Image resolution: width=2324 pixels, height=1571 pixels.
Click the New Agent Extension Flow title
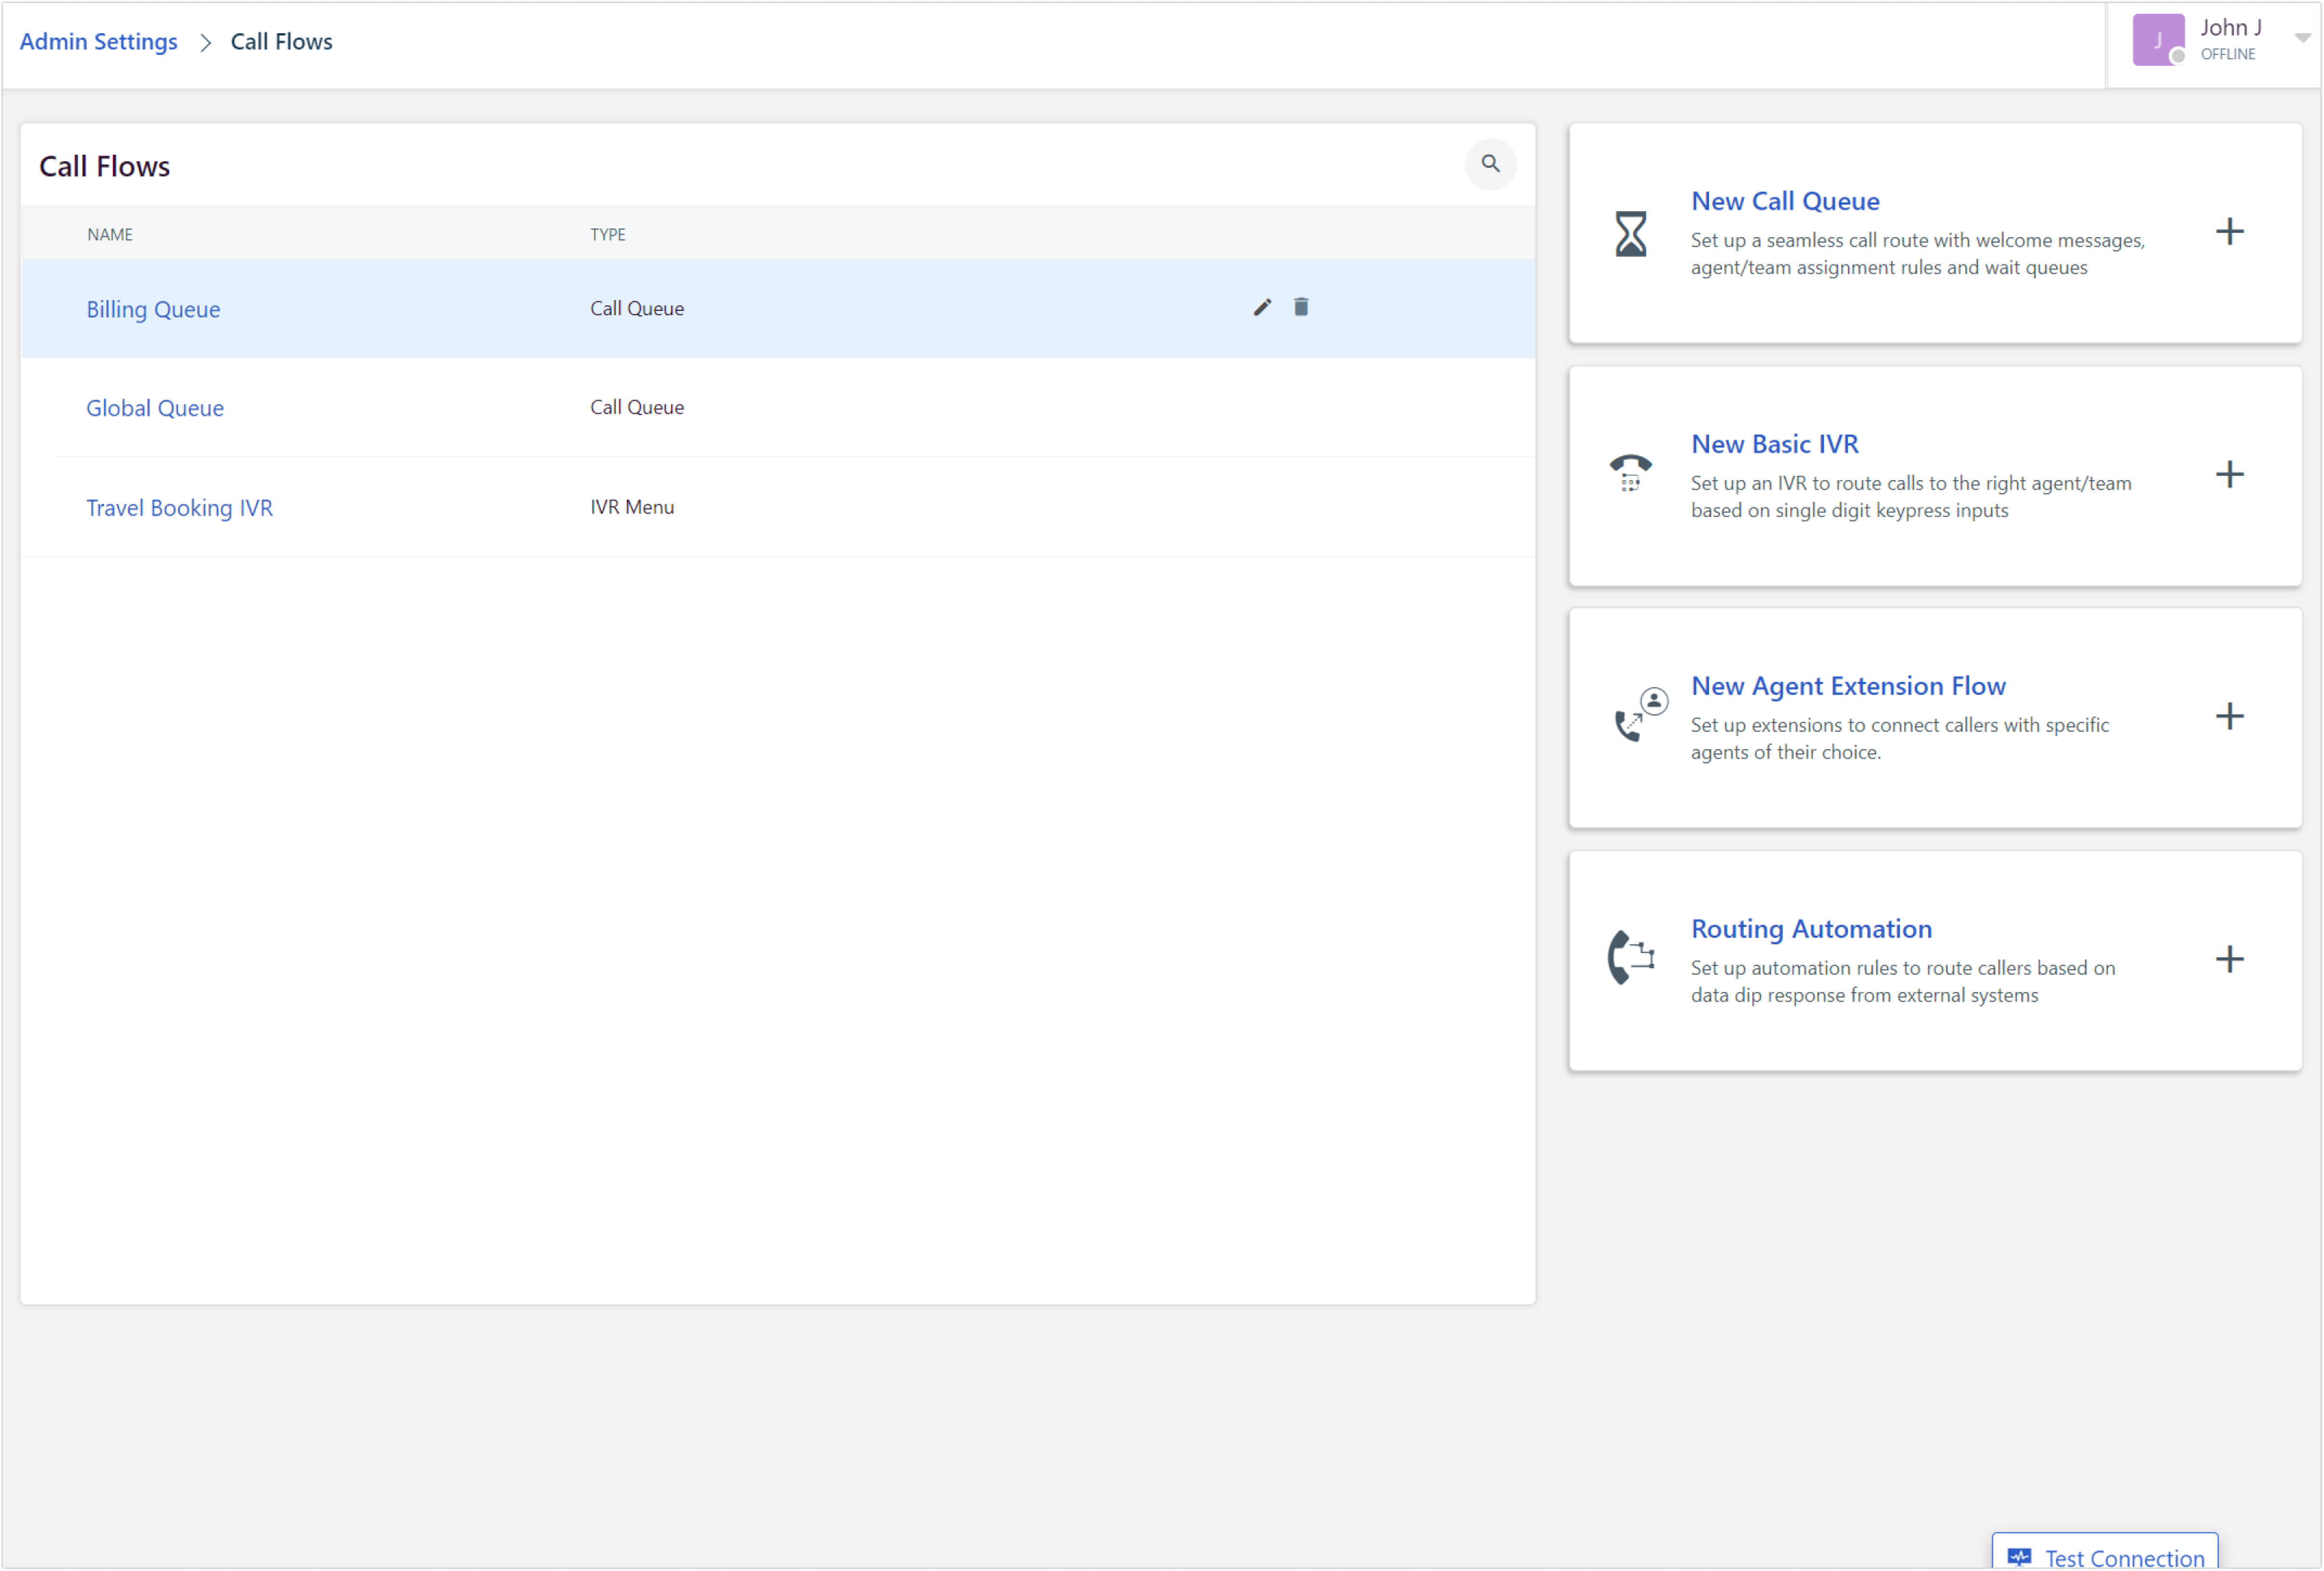tap(1848, 686)
